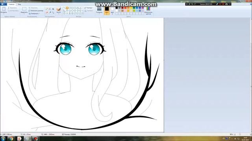Click the Resize image button

(x=36, y=11)
